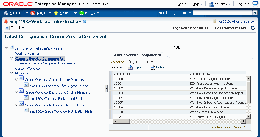Open the Actions dropdown menu
Image resolution: width=260 pixels, height=137 pixels.
180,48
